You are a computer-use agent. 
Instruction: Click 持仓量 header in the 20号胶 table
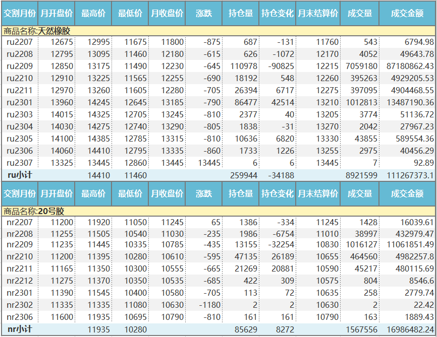[241, 193]
